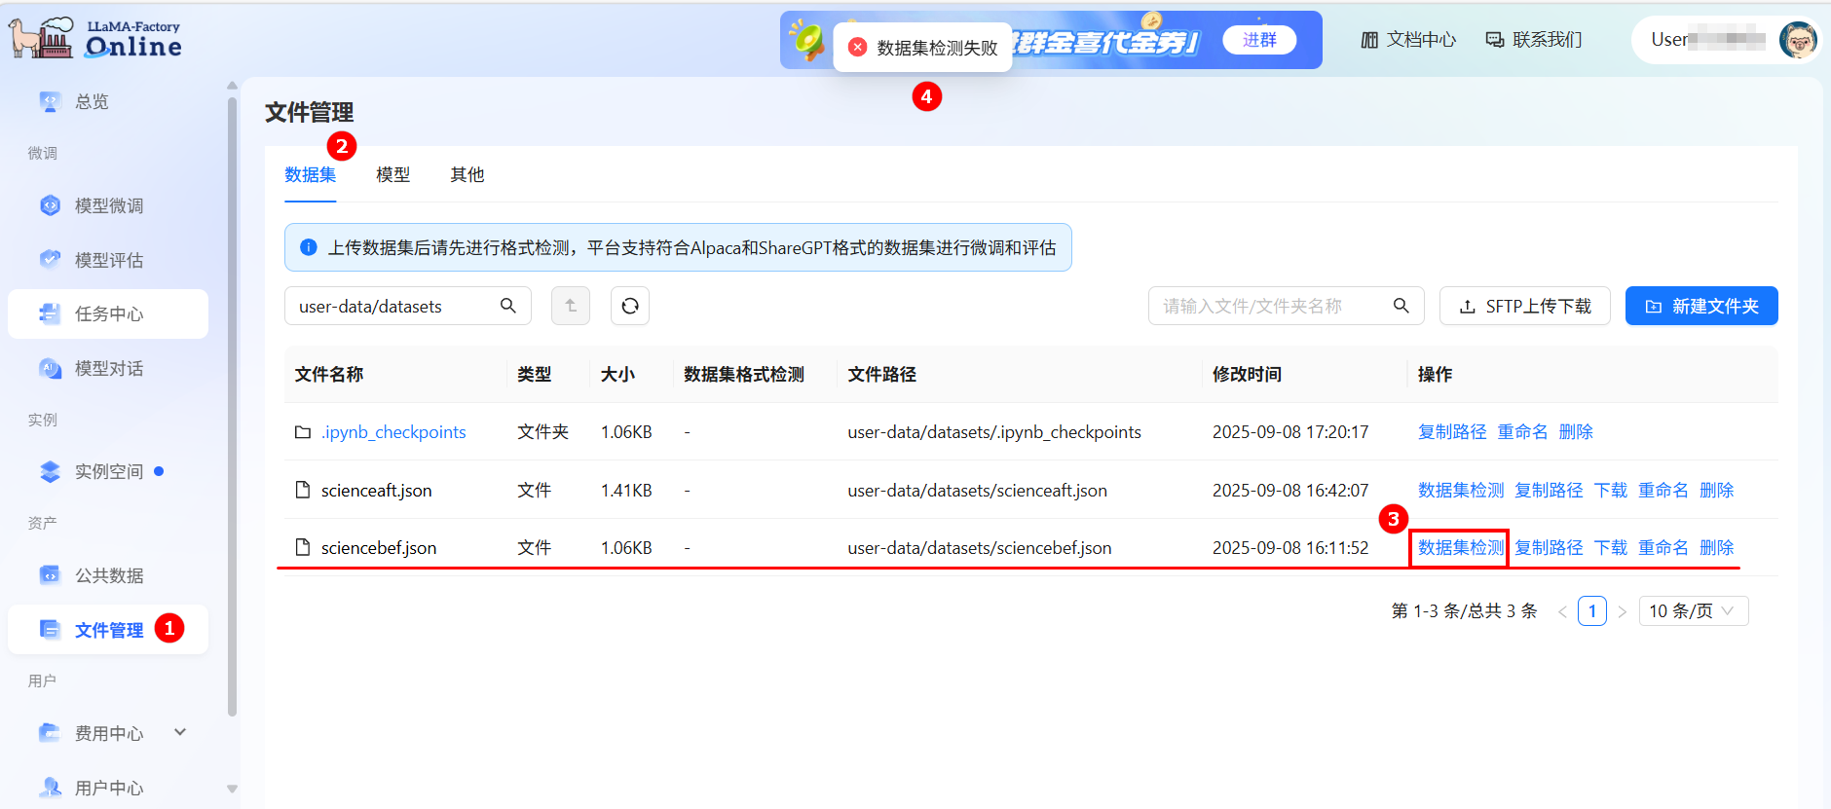Select 模型微调 in the sidebar

[x=108, y=205]
